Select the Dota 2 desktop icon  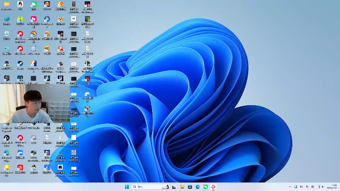(87, 79)
